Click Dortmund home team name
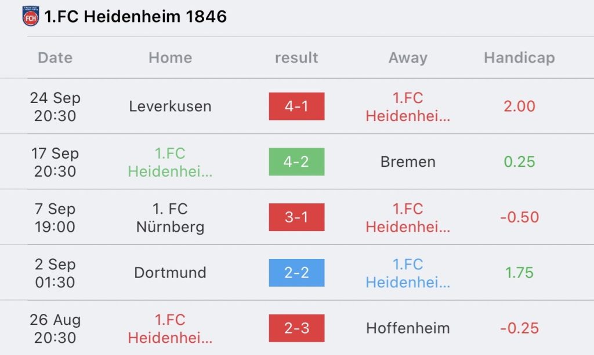The width and height of the screenshot is (594, 355). click(x=170, y=273)
